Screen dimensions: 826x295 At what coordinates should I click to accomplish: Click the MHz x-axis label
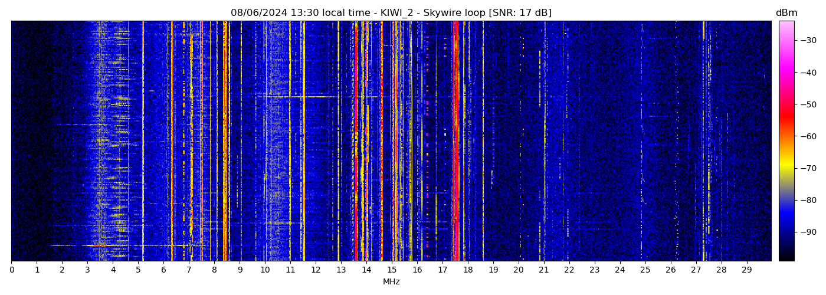click(x=391, y=282)
